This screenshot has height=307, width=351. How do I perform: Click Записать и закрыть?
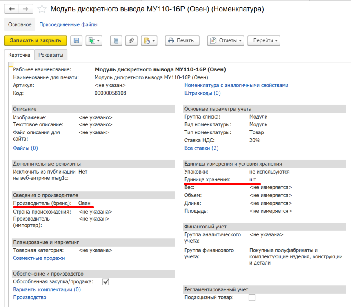(36, 40)
